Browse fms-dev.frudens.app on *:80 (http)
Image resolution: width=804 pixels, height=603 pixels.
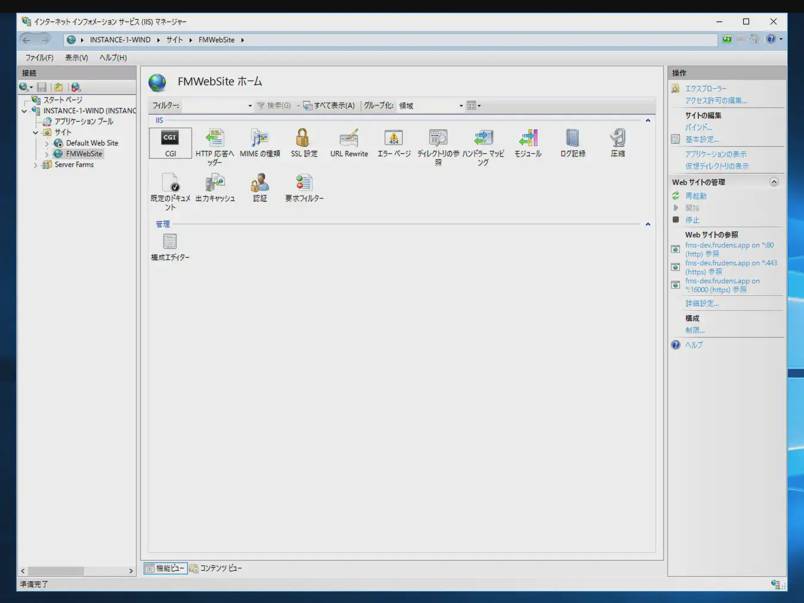tap(729, 249)
